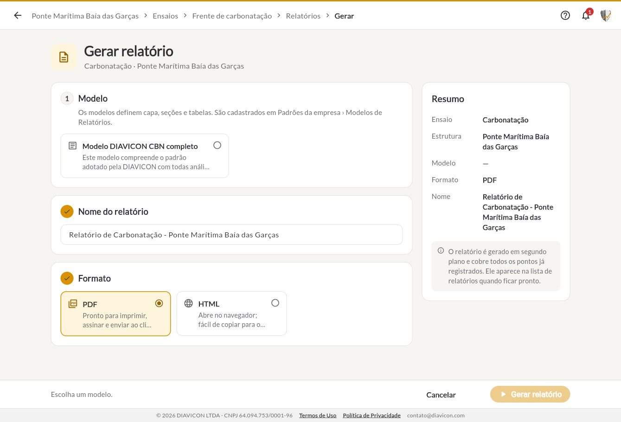Open the Política de Privacidade link
This screenshot has width=621, height=422.
coord(371,416)
